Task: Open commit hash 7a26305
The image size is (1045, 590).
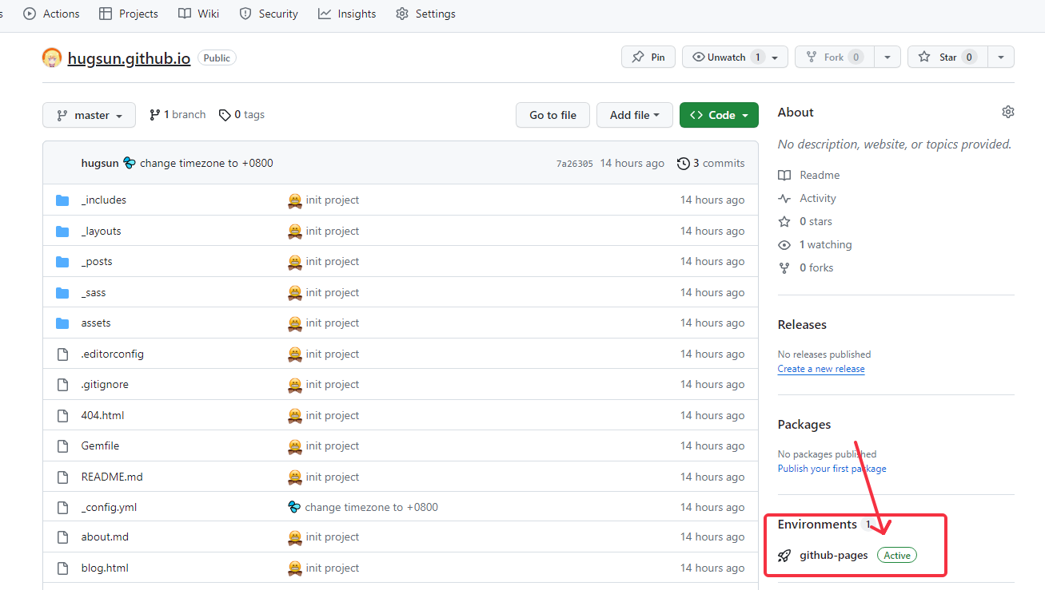Action: (x=574, y=164)
